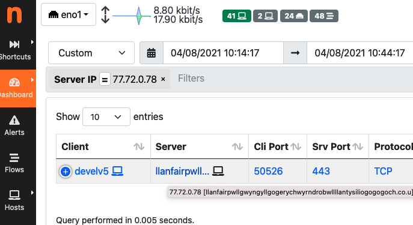Sort by the Cli Port column
This screenshot has height=225, width=413.
click(278, 146)
